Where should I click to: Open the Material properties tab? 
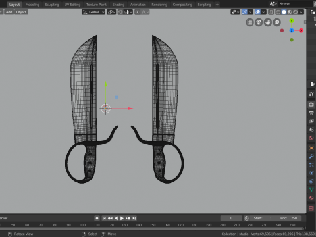coord(311,198)
